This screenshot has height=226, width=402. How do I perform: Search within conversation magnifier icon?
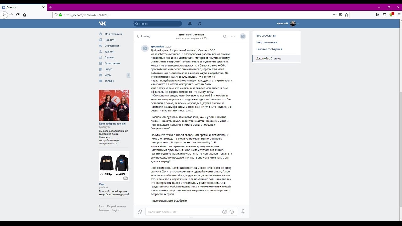click(225, 36)
